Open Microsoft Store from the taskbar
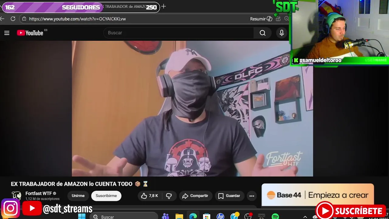 tap(207, 216)
